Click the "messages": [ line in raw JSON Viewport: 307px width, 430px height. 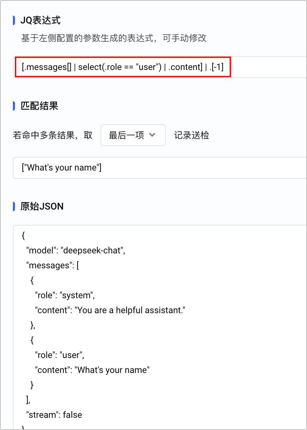(x=53, y=265)
